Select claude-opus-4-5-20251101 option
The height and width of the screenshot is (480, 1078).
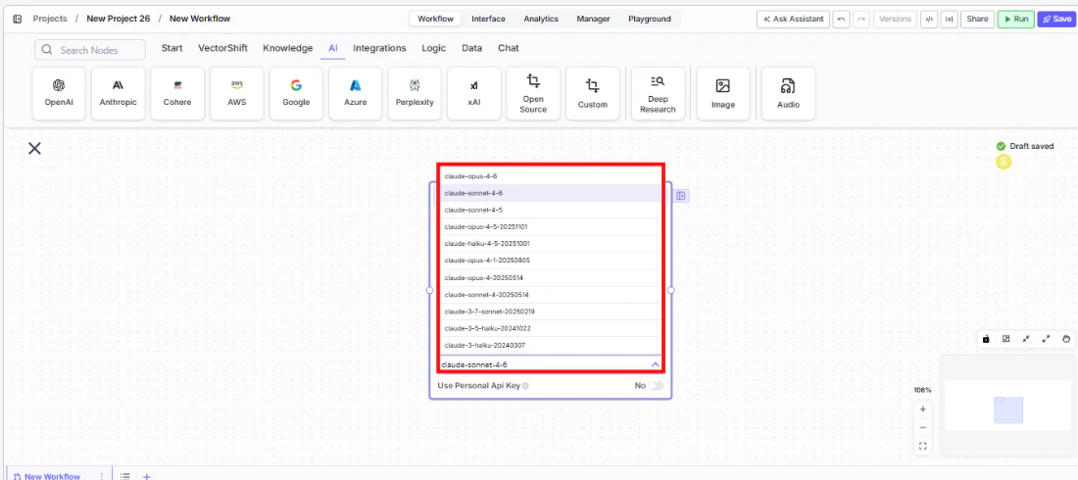[x=551, y=227]
